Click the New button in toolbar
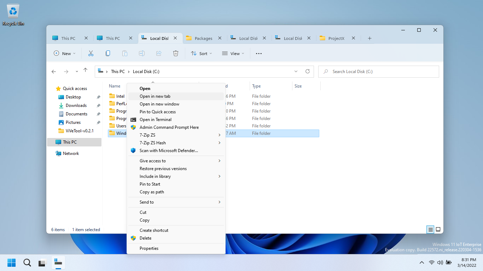The width and height of the screenshot is (483, 271). pos(65,54)
